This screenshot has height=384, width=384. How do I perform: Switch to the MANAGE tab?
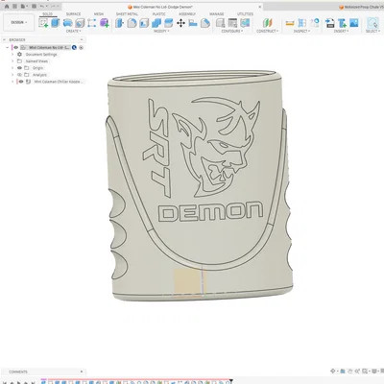(217, 14)
